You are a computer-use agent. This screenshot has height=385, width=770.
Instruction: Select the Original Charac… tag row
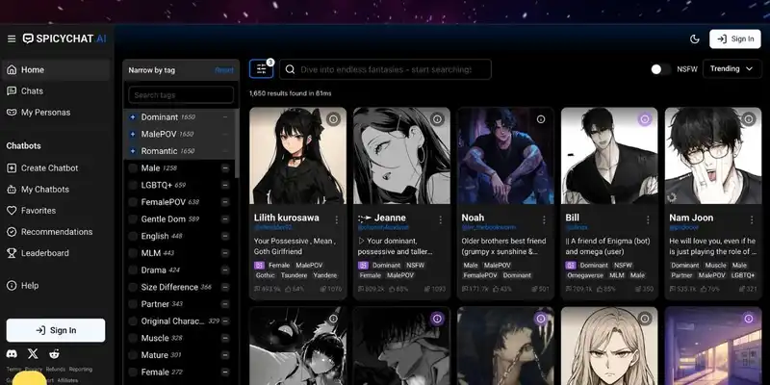(x=179, y=321)
